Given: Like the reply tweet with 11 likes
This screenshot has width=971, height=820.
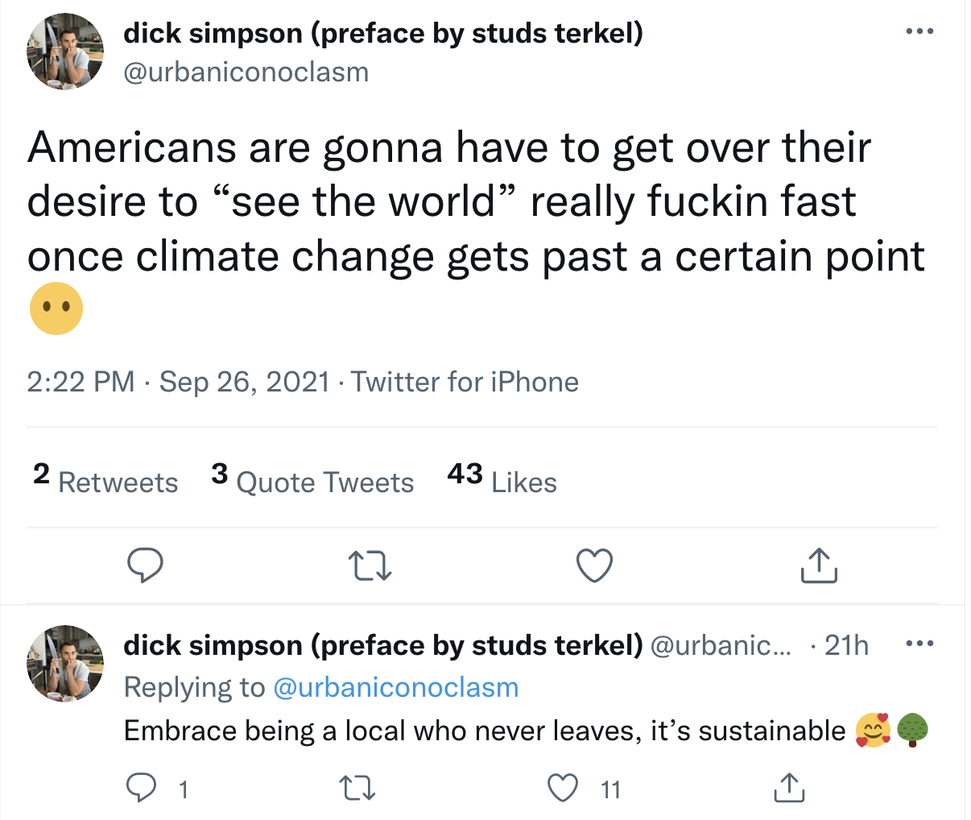Looking at the screenshot, I should [563, 788].
